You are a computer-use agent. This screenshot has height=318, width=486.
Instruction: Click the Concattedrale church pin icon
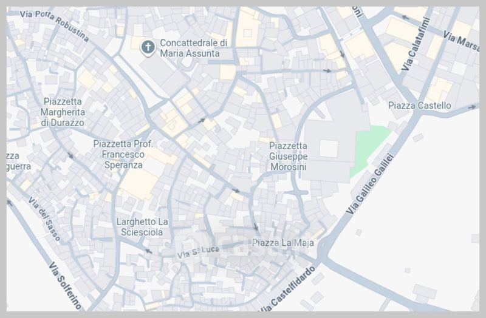tap(148, 48)
